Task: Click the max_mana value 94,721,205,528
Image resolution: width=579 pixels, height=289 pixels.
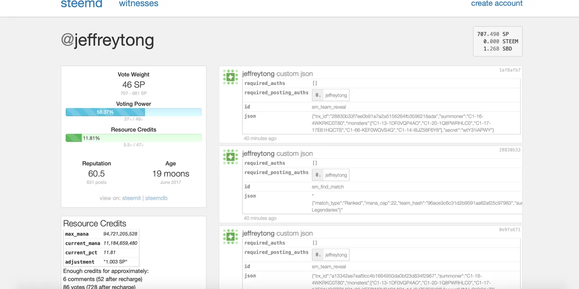Action: [120, 234]
